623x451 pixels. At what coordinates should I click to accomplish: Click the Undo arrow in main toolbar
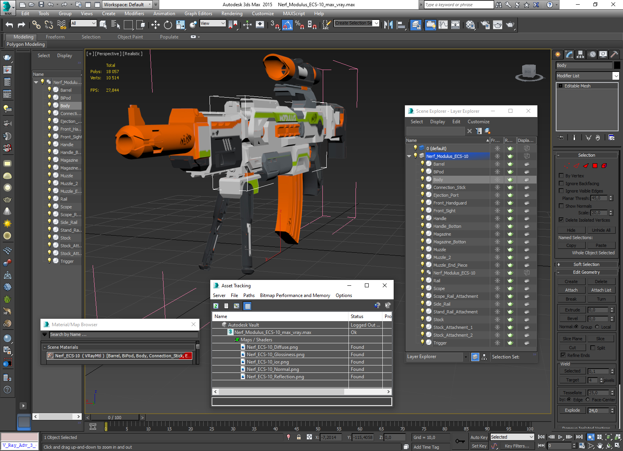9,25
